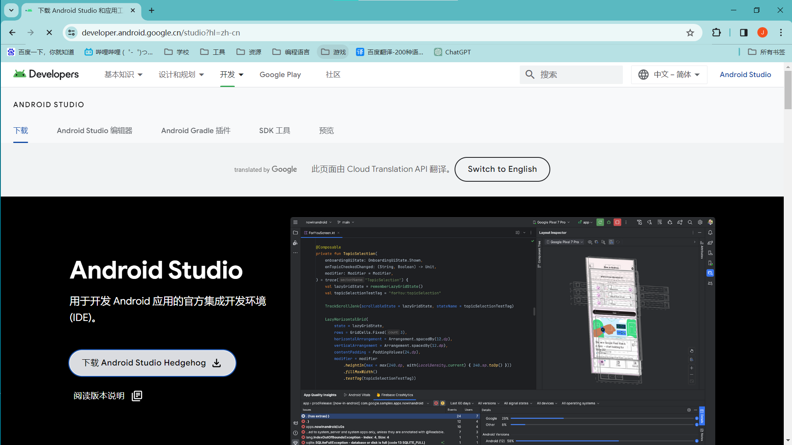Viewport: 792px width, 445px height.
Task: Expand the 设计和规划 dropdown menu
Action: coord(181,75)
